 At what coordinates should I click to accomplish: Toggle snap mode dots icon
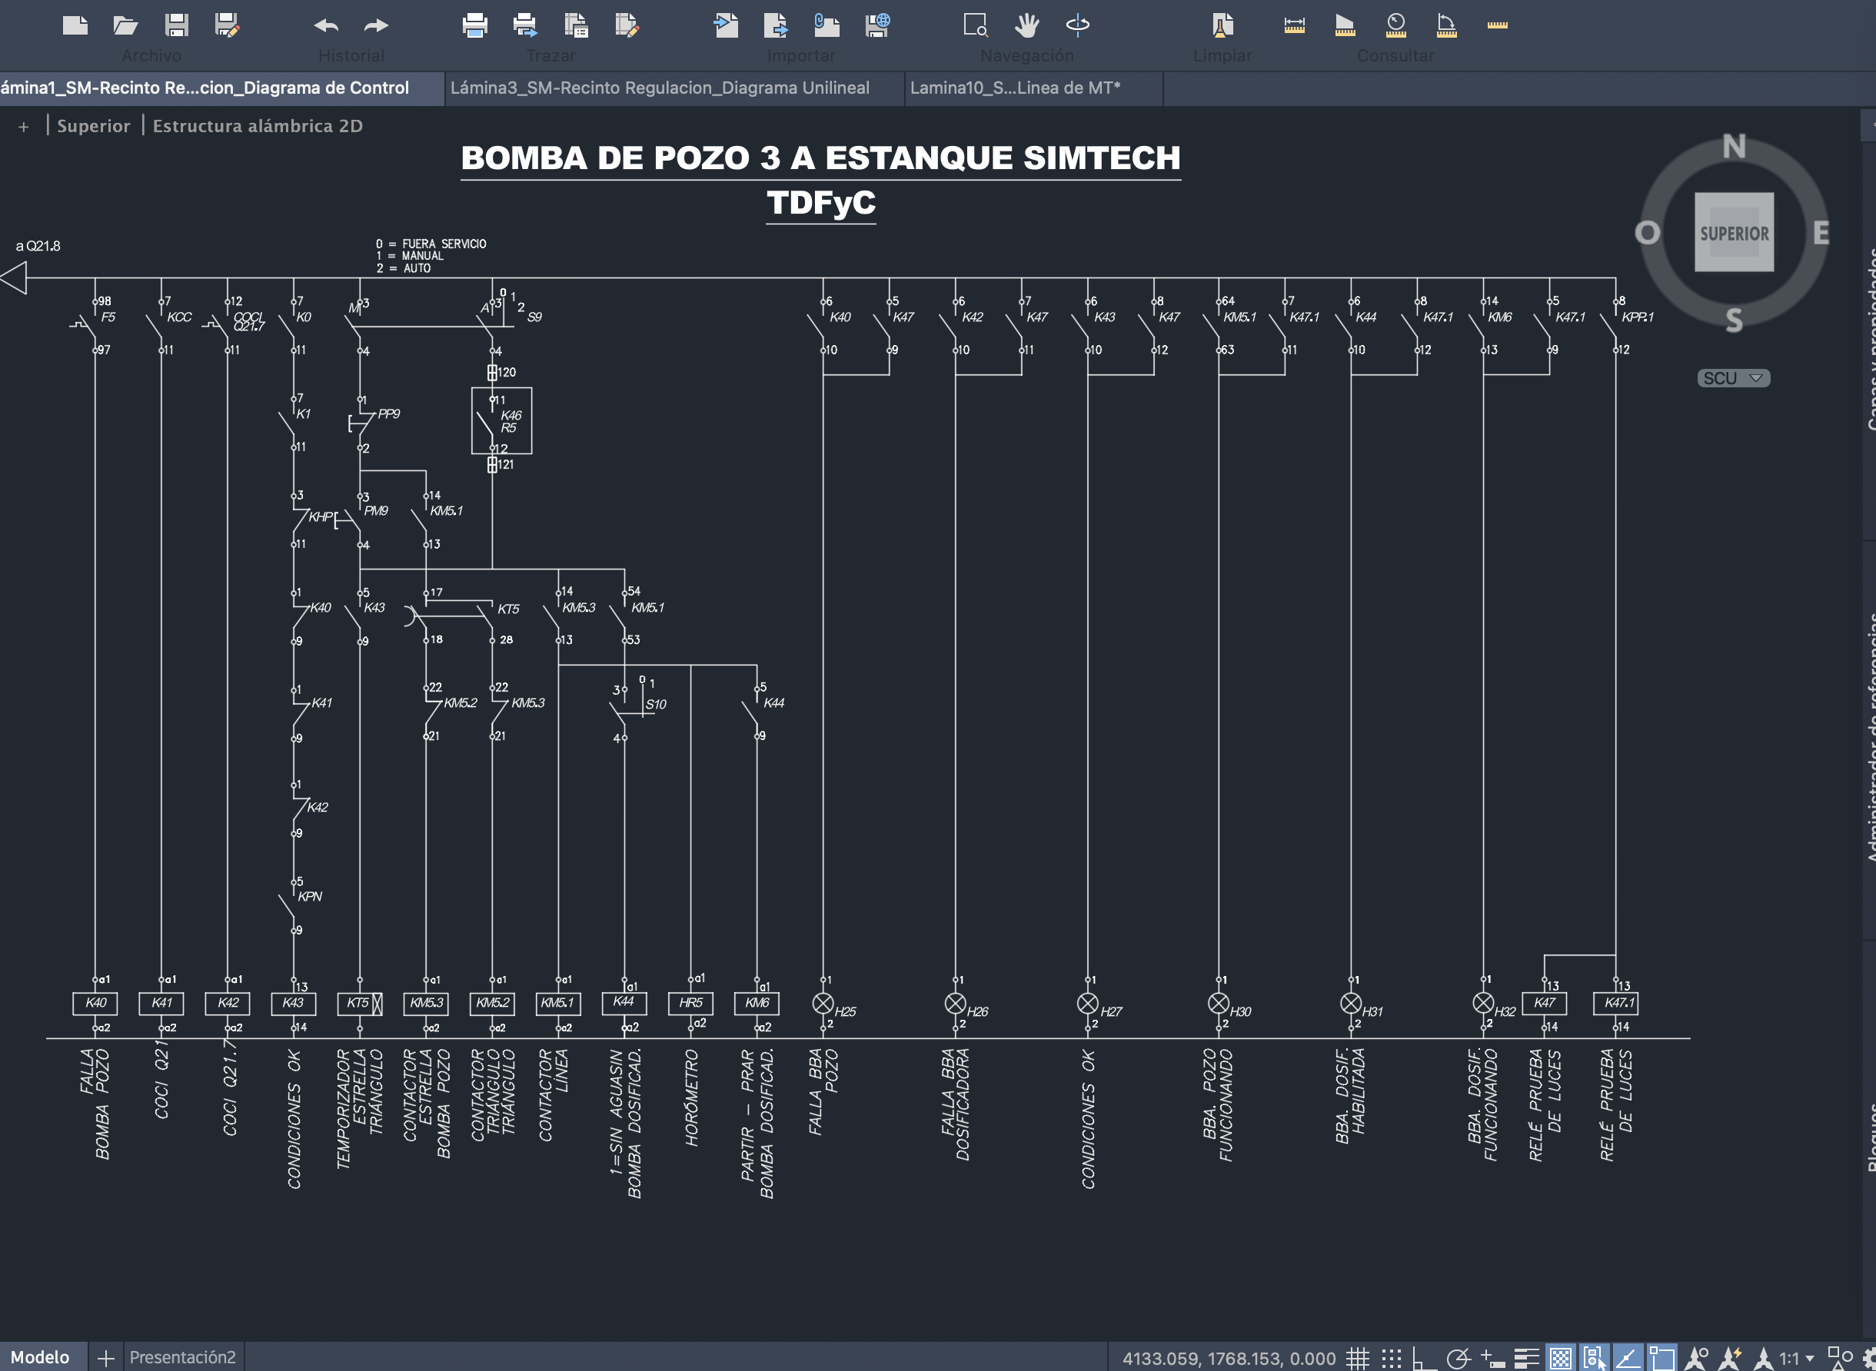click(x=1391, y=1359)
